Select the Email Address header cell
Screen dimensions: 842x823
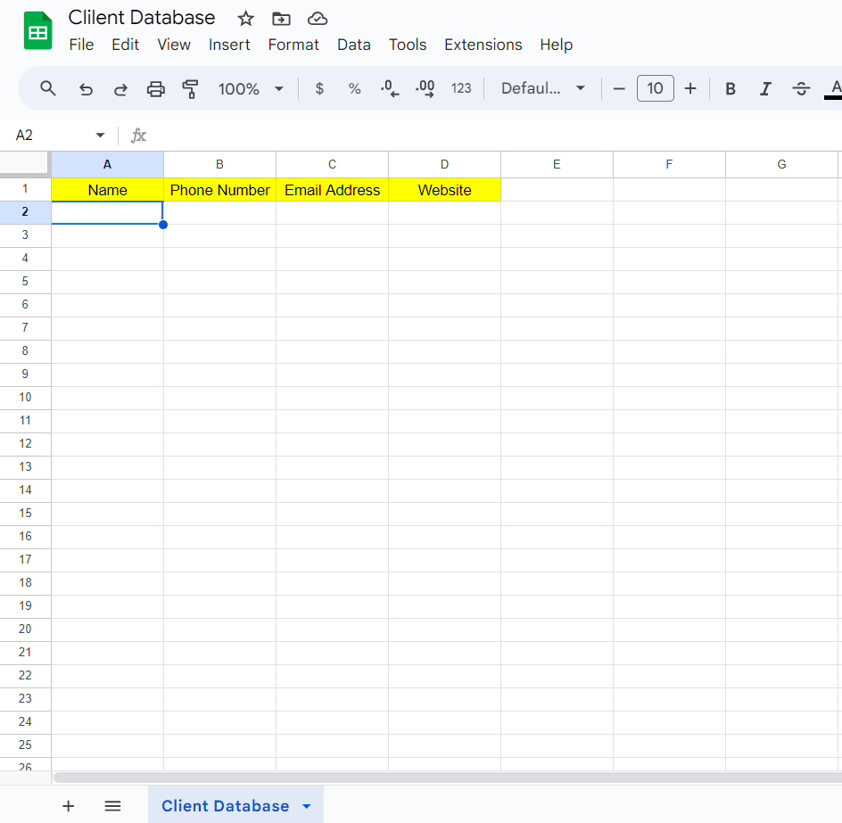tap(333, 190)
